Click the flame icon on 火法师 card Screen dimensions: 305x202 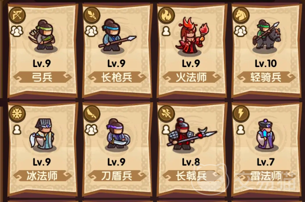166,15
